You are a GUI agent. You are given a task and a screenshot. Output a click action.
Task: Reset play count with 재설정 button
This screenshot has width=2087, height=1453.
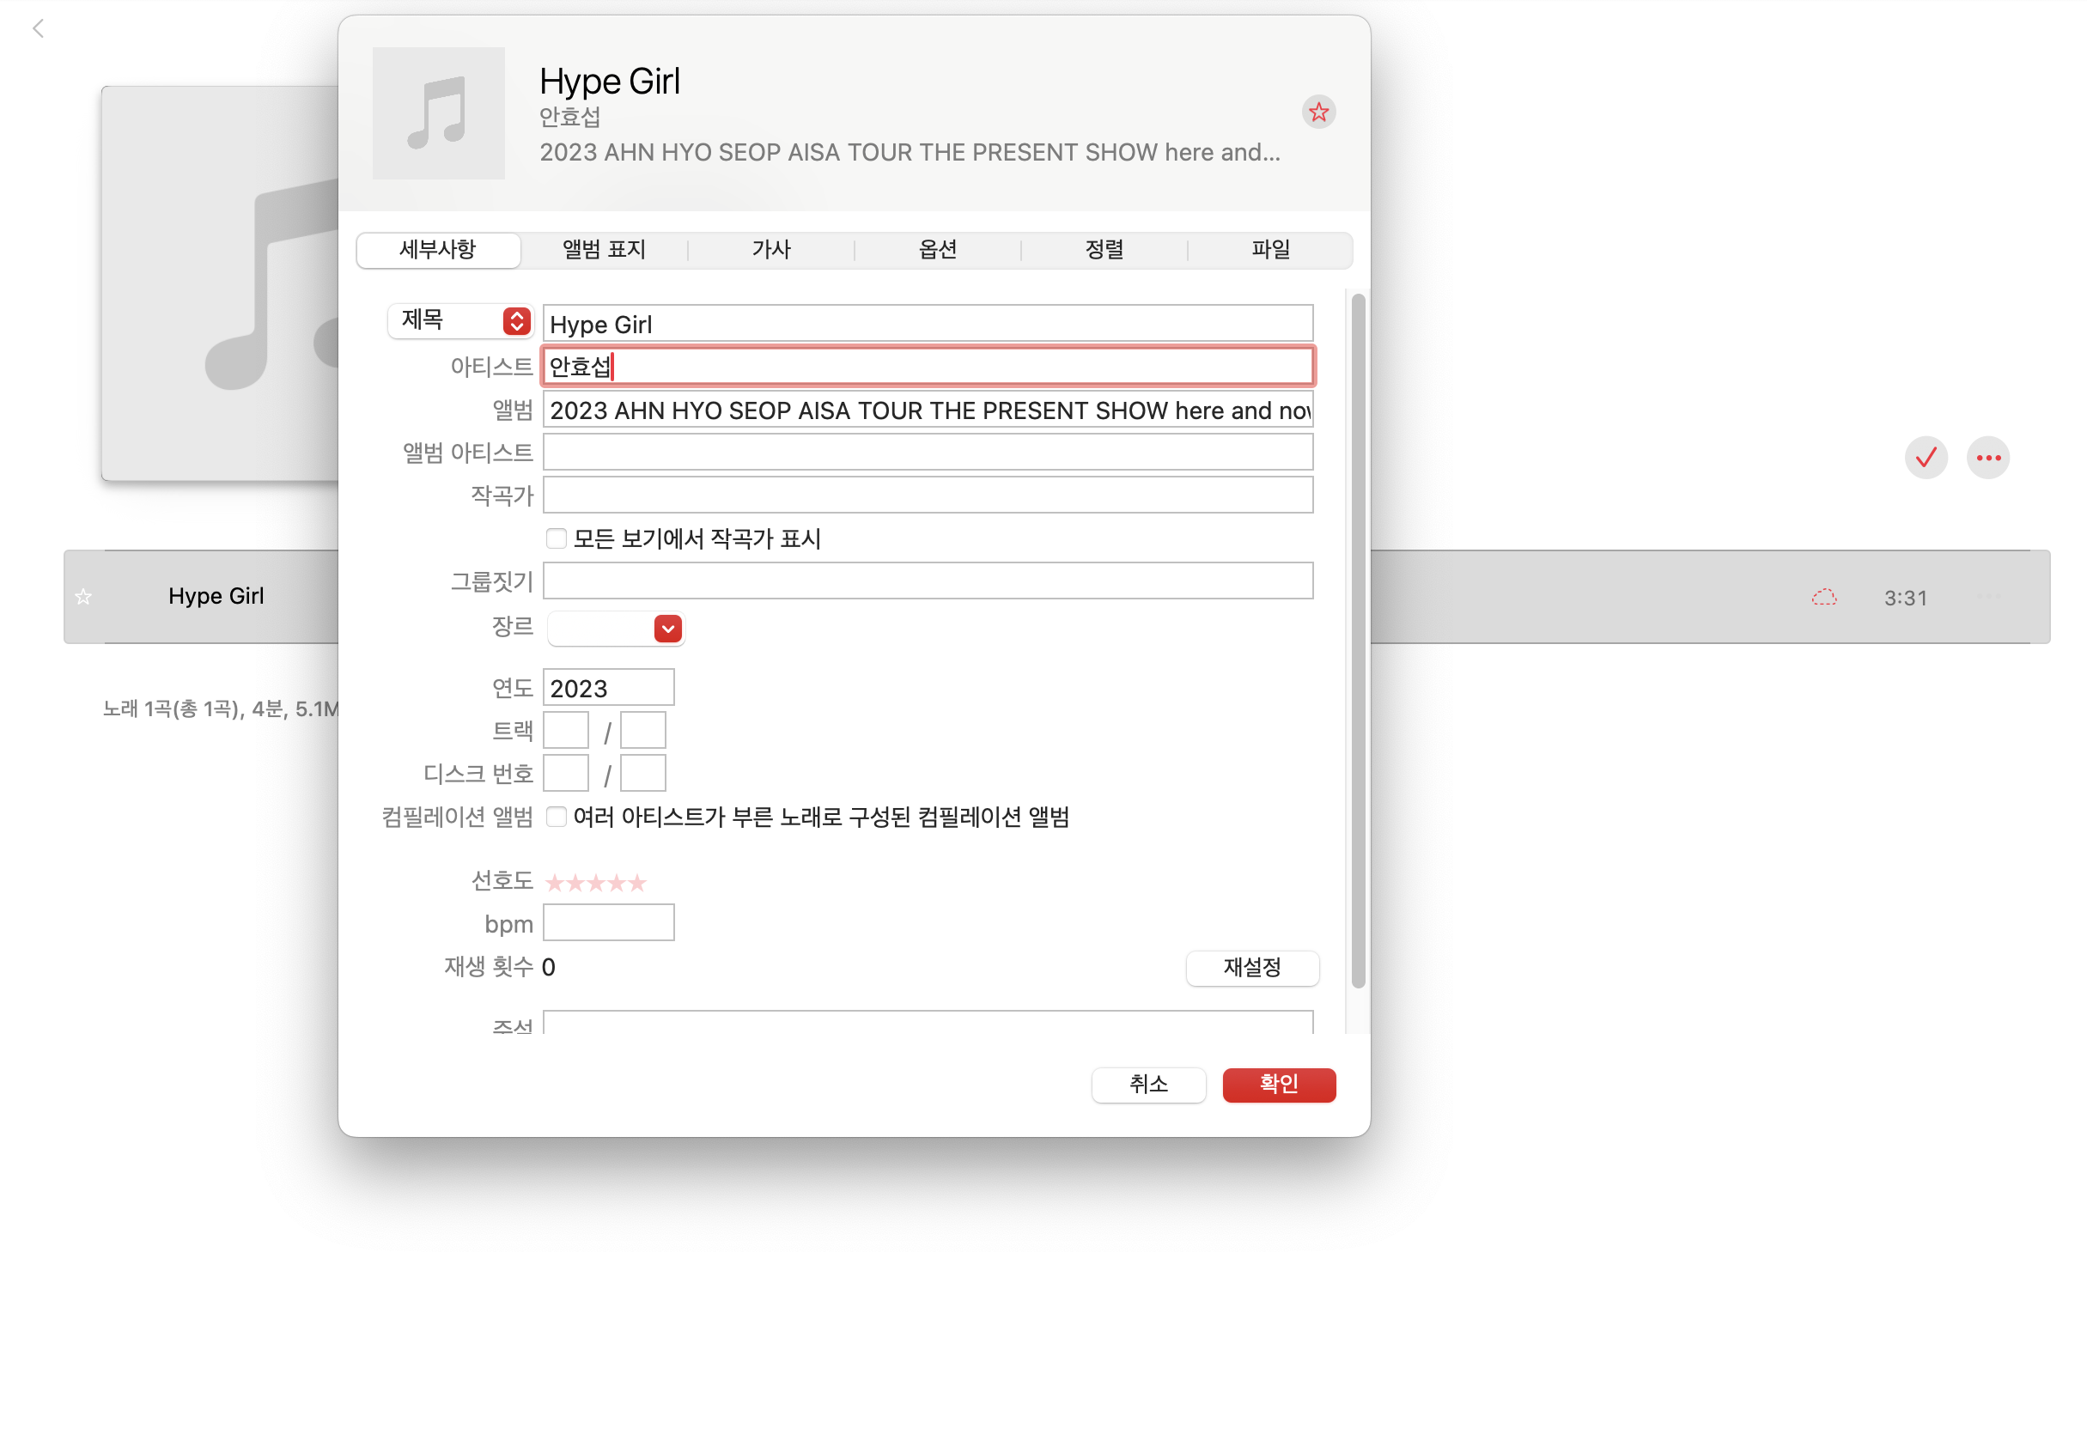(x=1251, y=967)
